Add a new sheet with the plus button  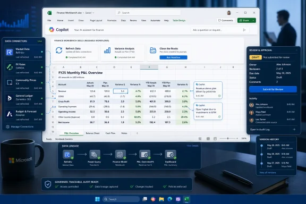coord(137,133)
